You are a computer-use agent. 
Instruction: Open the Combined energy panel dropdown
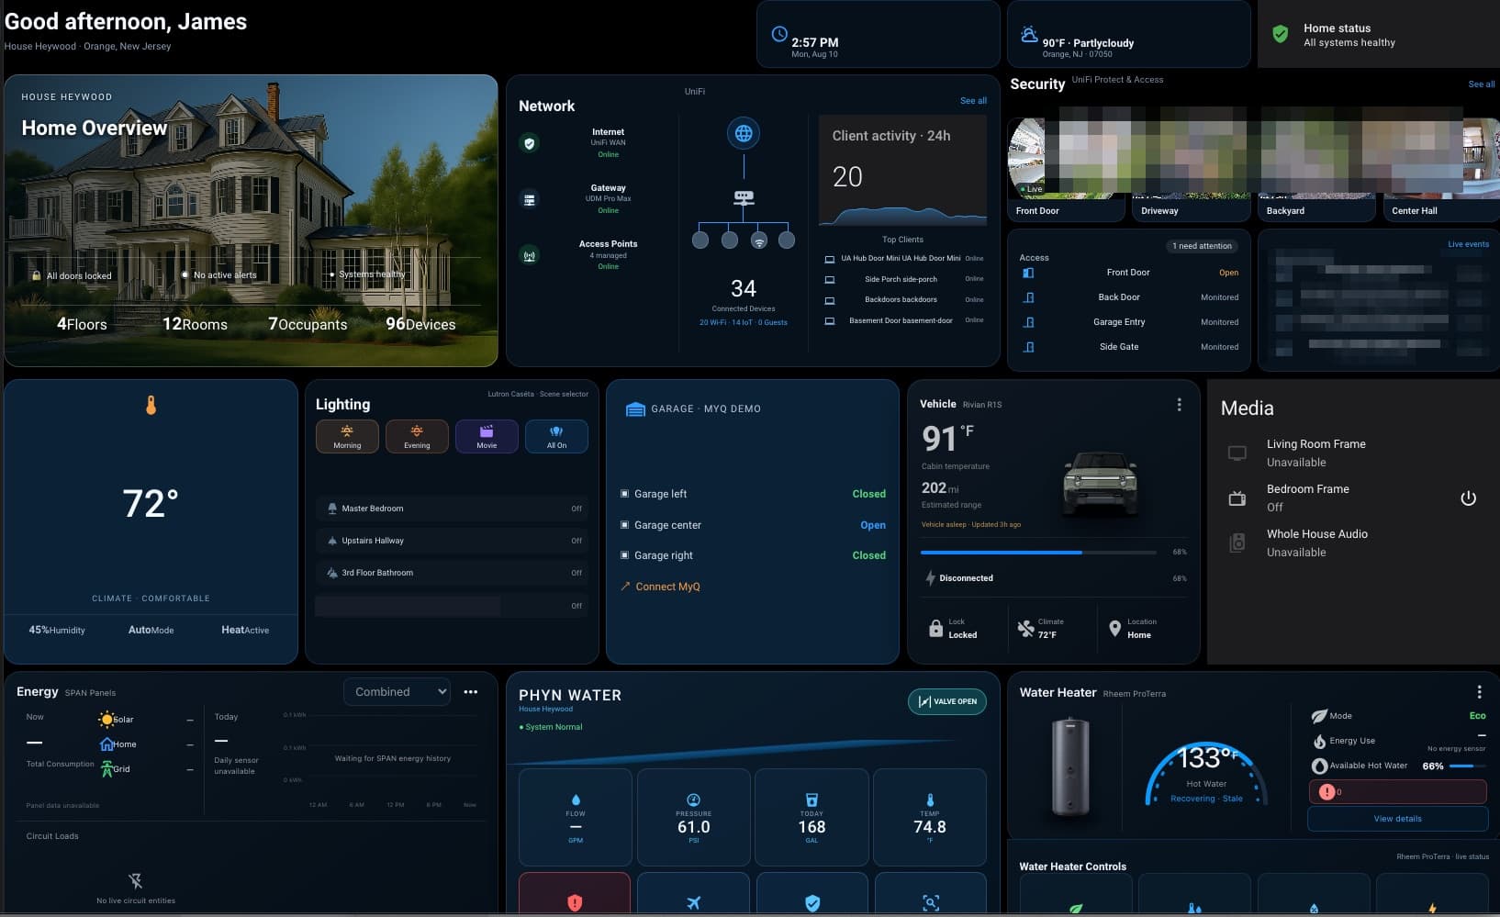397,692
